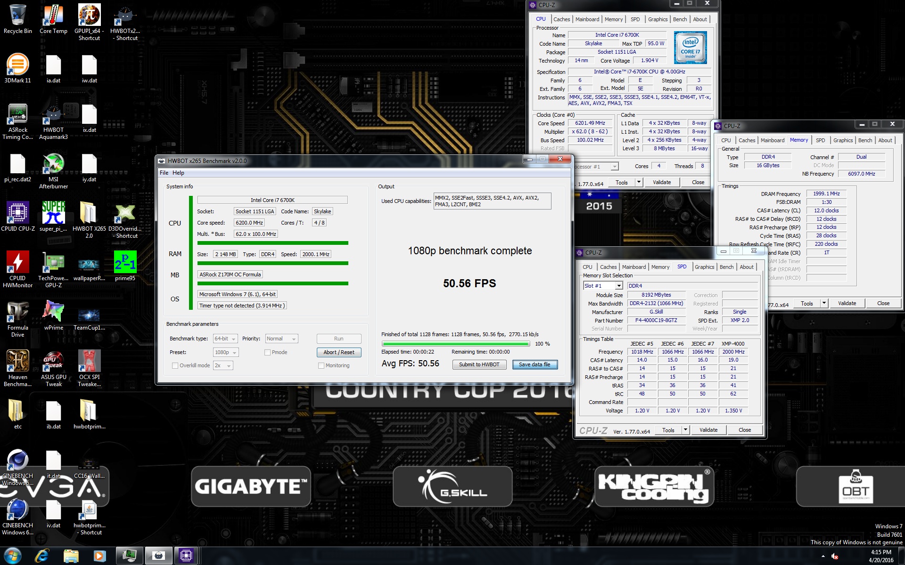Launch D3DOverrider shortcut icon
The width and height of the screenshot is (905, 565).
click(125, 220)
